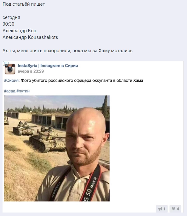187x216 pixels.
Task: Click the repost count 1
Action: coord(164,209)
